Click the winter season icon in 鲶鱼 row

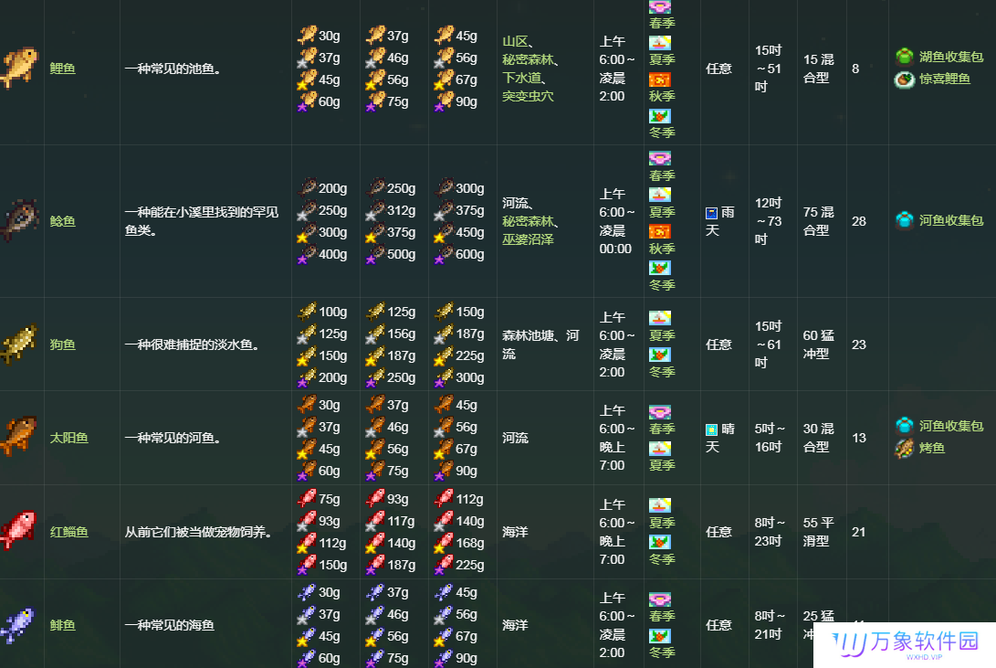click(x=660, y=269)
